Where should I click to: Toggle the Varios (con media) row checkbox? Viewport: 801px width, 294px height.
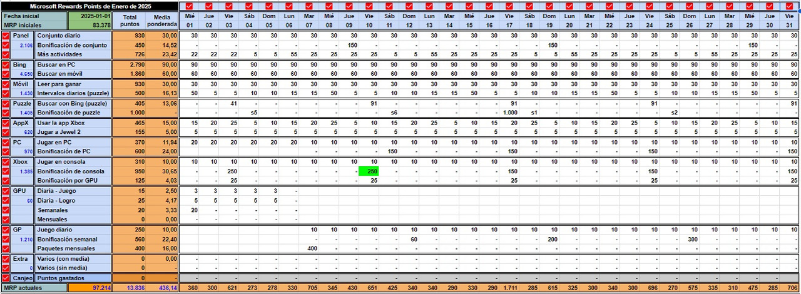coord(6,258)
